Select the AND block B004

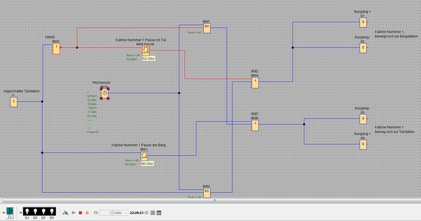[x=255, y=82]
